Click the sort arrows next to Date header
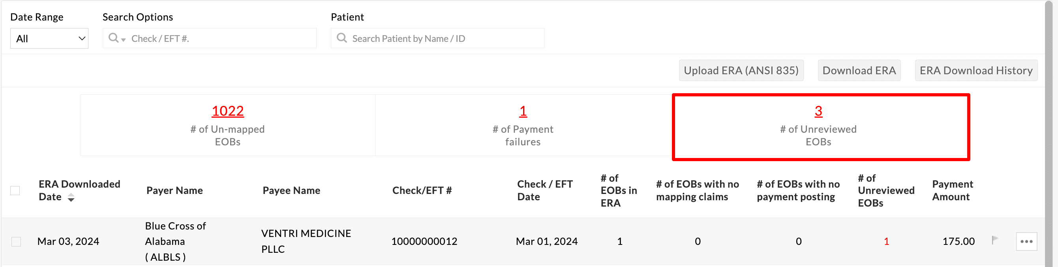This screenshot has height=267, width=1058. click(71, 197)
